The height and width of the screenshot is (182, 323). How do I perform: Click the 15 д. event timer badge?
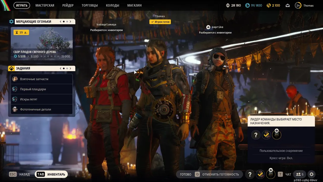[x=21, y=32]
